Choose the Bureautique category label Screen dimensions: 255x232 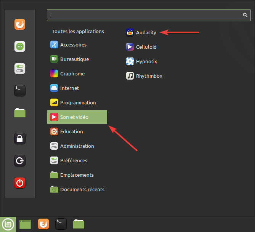(x=74, y=59)
